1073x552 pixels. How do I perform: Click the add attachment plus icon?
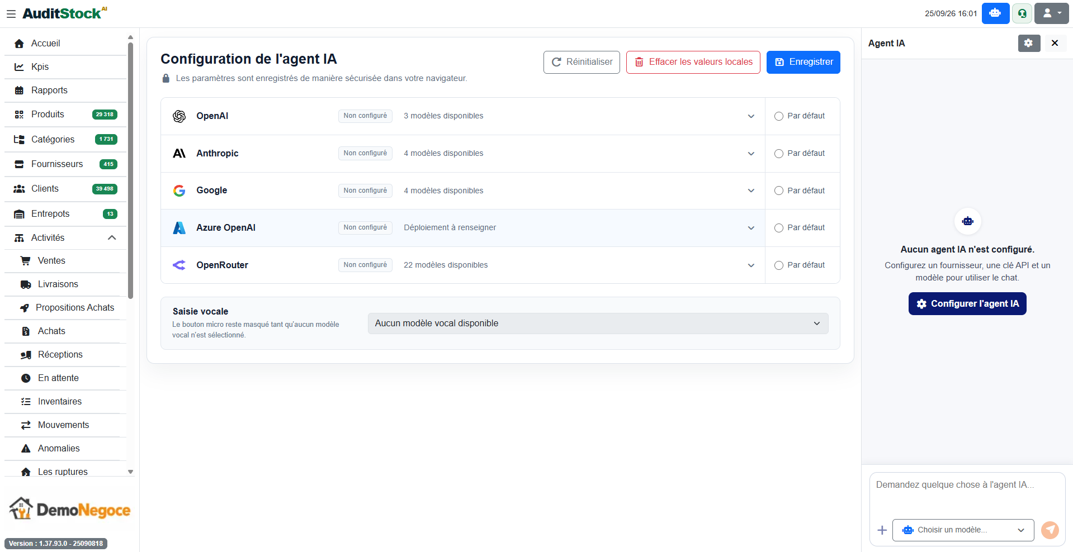[x=882, y=530]
